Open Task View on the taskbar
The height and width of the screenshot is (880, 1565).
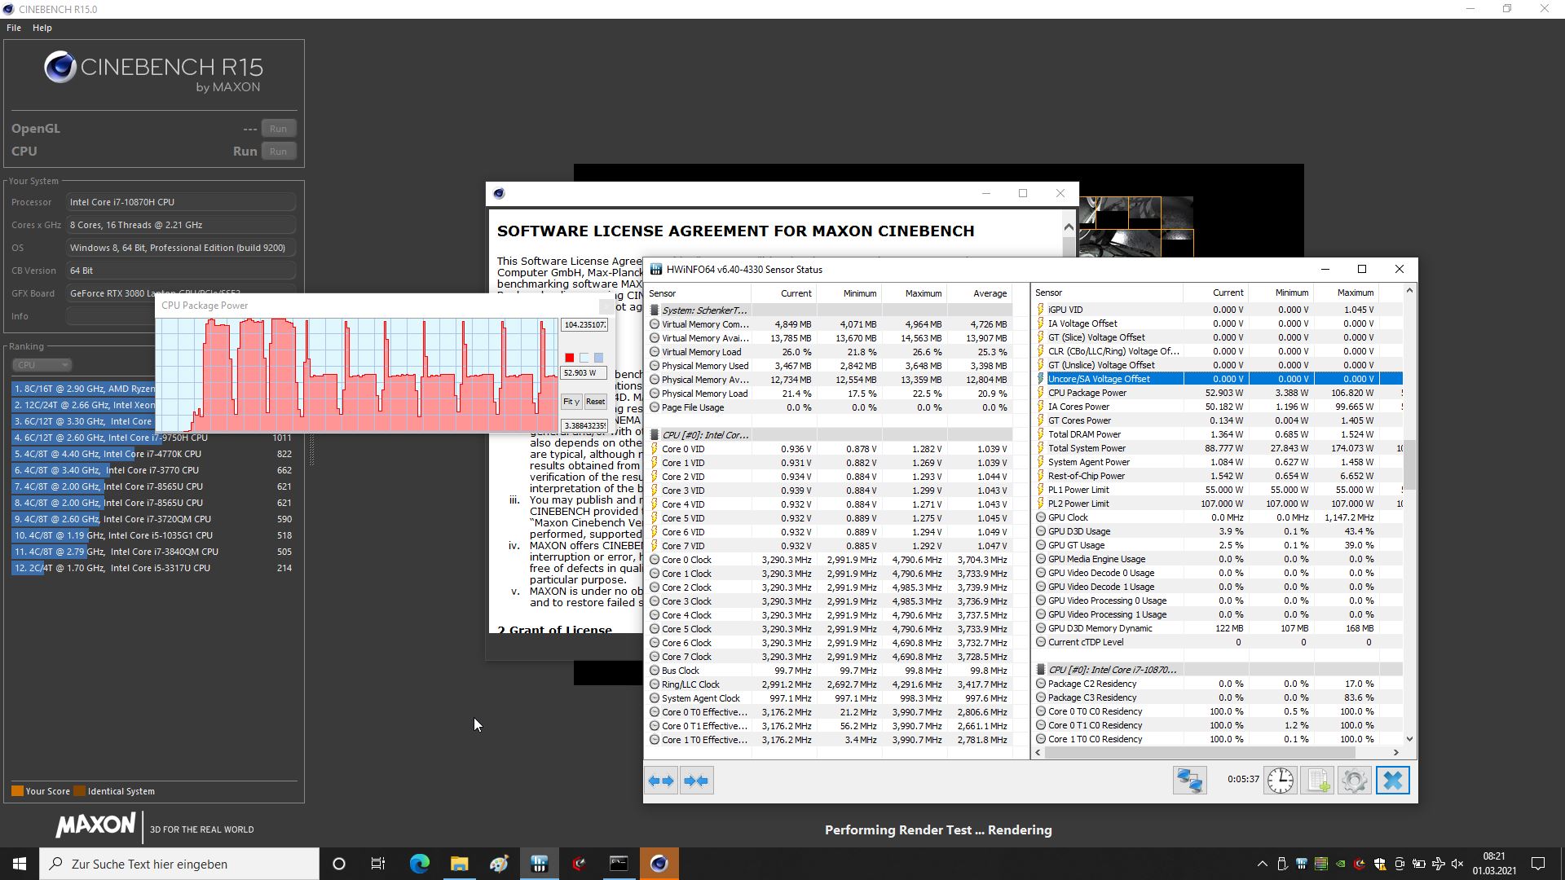[x=378, y=864]
